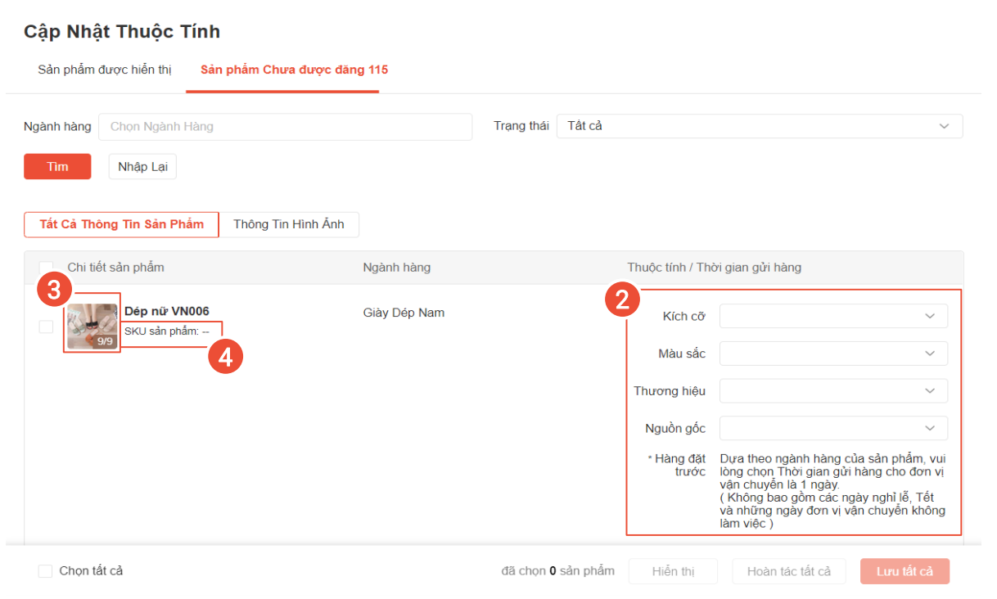Image resolution: width=997 pixels, height=599 pixels.
Task: Click the red numbered badge 2
Action: pos(622,300)
